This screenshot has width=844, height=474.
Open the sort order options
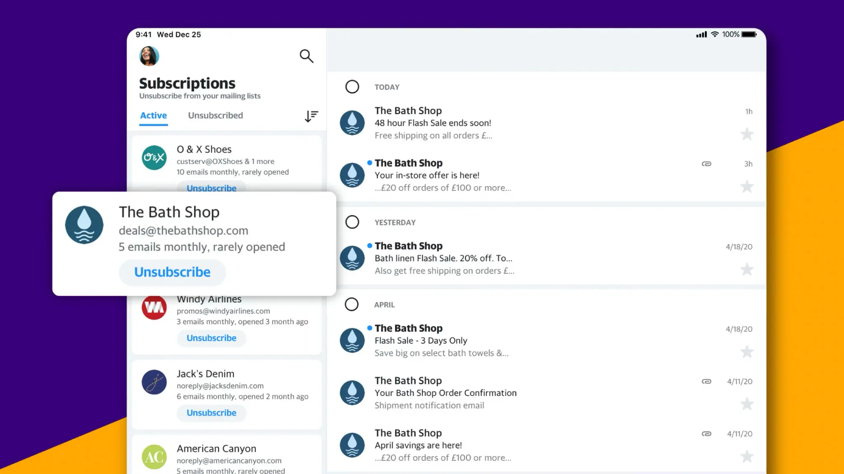311,116
